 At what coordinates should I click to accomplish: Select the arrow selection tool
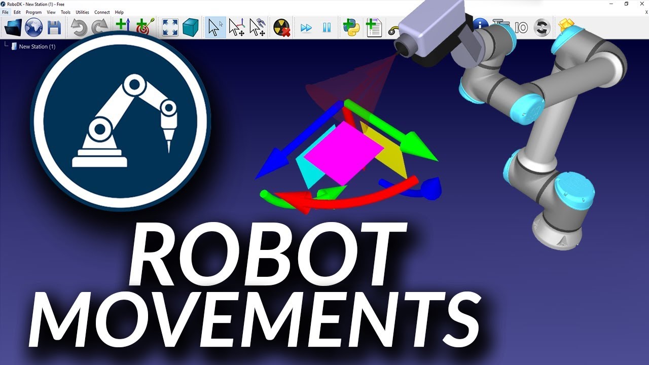pyautogui.click(x=215, y=27)
